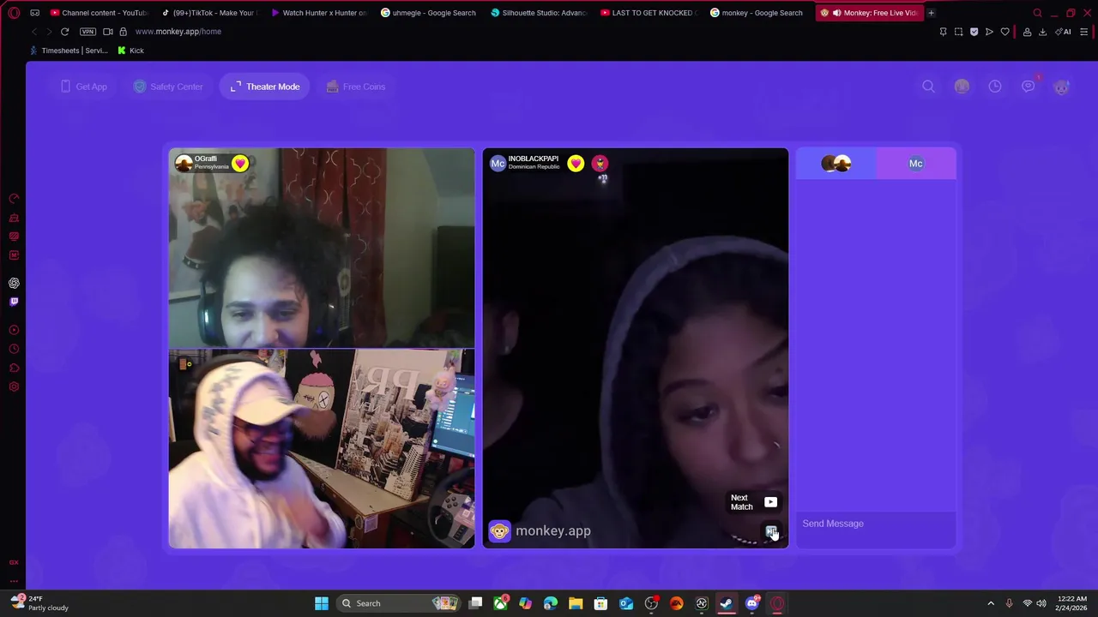Image resolution: width=1098 pixels, height=617 pixels.
Task: Open the ChatGPT sidebar icon
Action: click(x=14, y=283)
